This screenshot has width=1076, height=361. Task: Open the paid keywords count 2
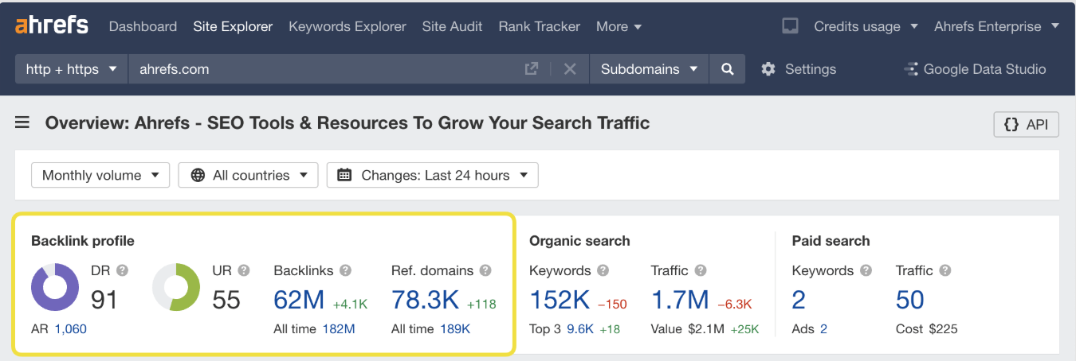[799, 300]
